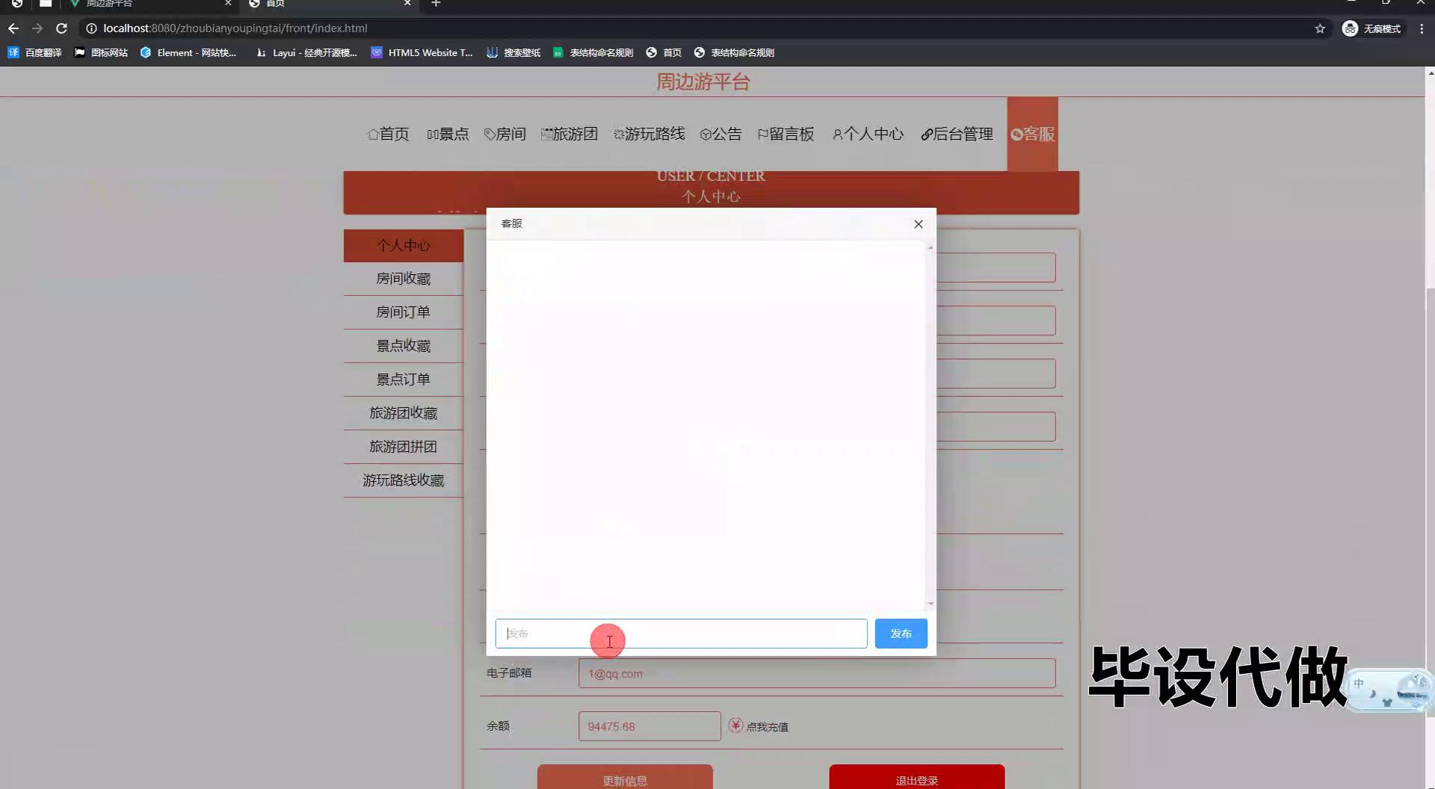Open the Element bookmark

tap(188, 52)
